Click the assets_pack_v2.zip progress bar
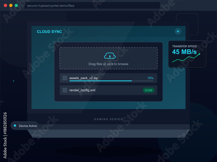 112,81
